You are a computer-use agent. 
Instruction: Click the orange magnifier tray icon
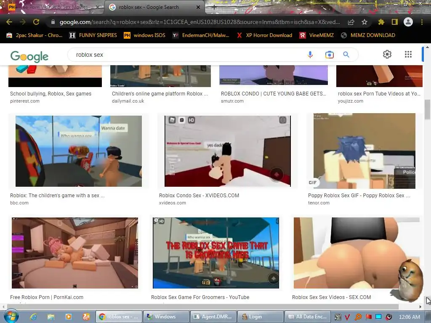click(x=358, y=317)
